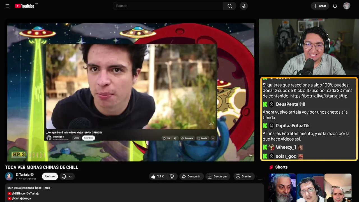
Task: Open El Tartaja channel avatar
Action: pyautogui.click(x=9, y=176)
